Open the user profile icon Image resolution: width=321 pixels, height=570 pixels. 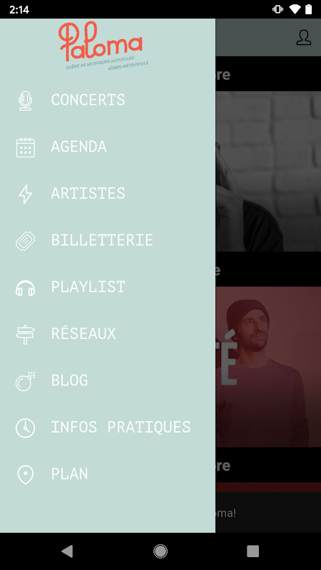tap(304, 38)
